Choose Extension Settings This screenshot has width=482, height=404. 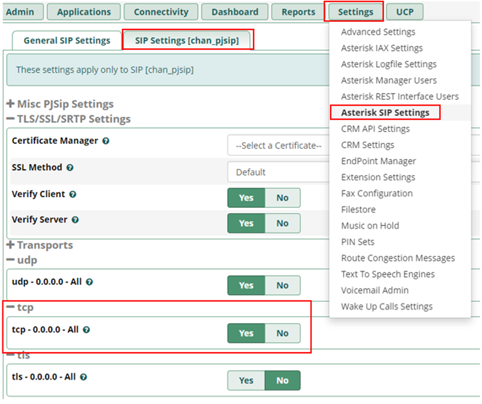(378, 177)
